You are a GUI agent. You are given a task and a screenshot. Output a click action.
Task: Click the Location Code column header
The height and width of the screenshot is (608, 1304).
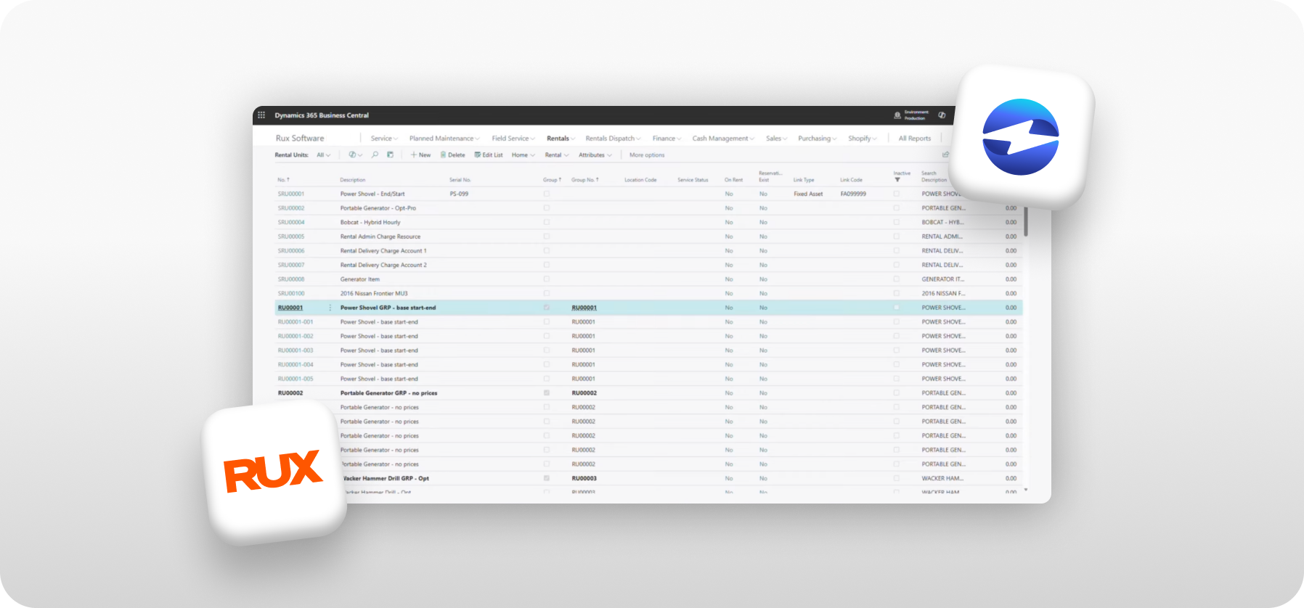(x=640, y=180)
